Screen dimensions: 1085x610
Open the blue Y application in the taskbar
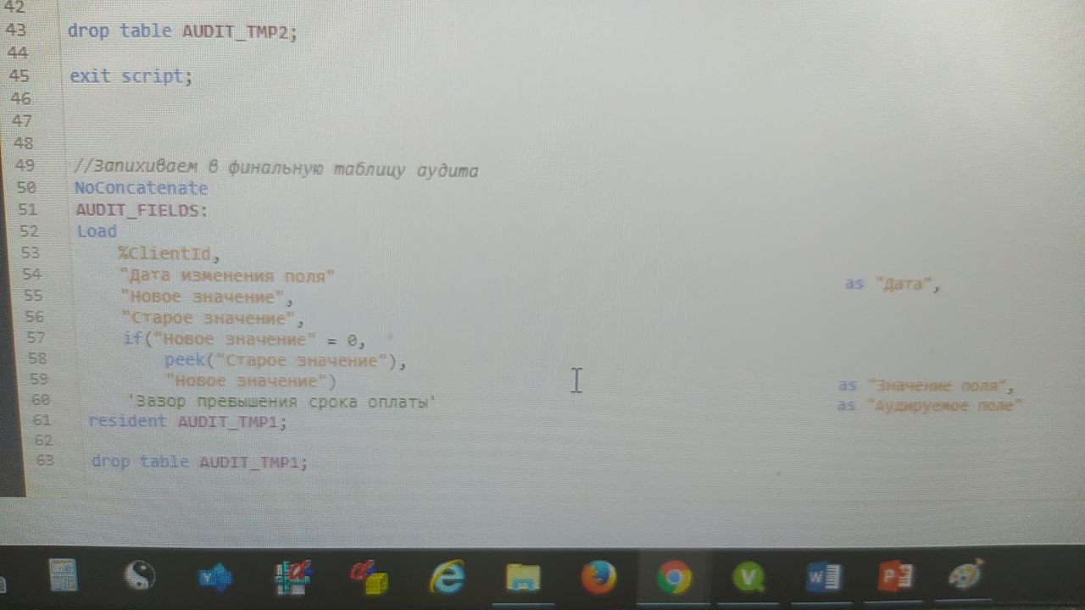(x=214, y=577)
